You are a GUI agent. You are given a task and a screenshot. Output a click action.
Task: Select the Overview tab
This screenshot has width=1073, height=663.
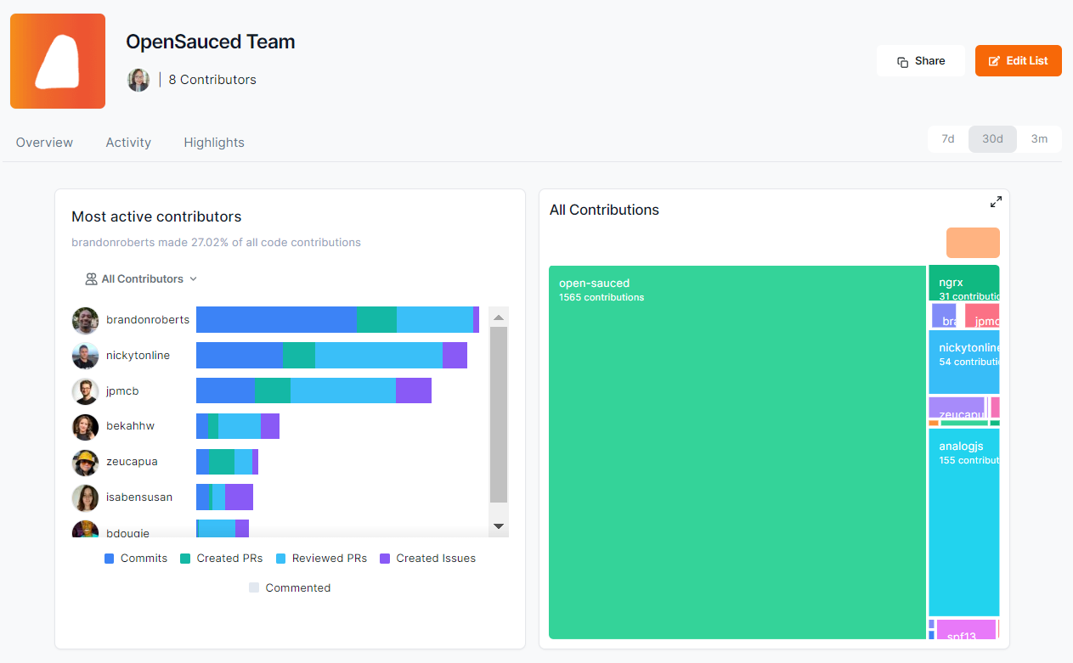pyautogui.click(x=44, y=142)
